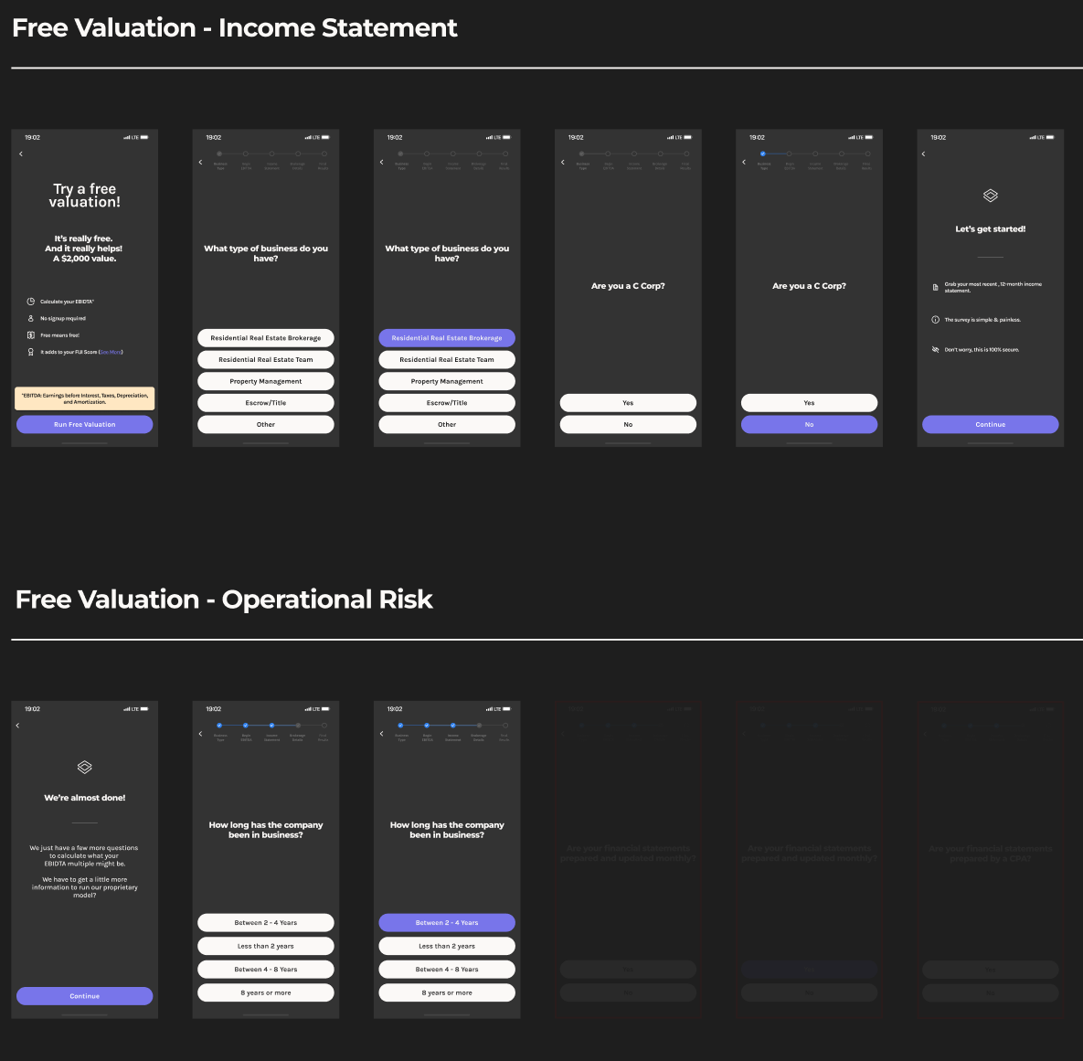Open the 'See More' link about FUI Score
The image size is (1083, 1061).
pos(111,352)
